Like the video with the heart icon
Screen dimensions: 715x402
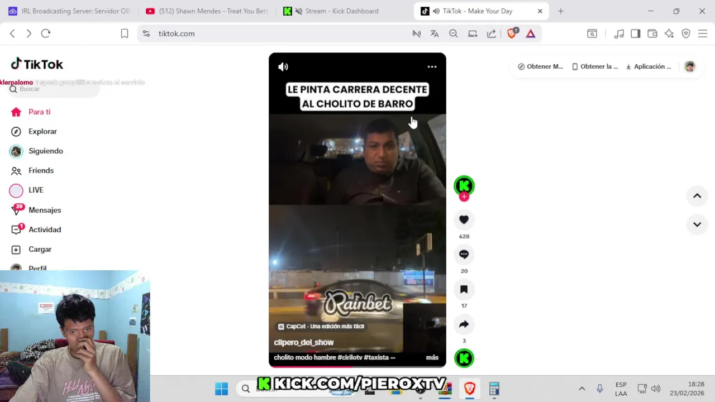click(x=464, y=219)
